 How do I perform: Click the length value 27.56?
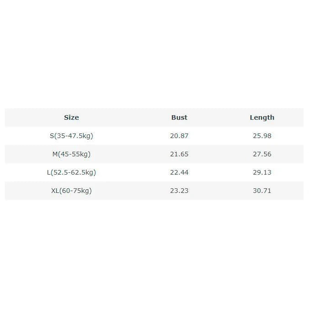point(262,154)
